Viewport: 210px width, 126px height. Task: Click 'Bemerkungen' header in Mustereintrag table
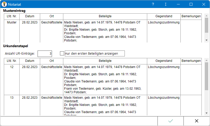tap(191, 16)
